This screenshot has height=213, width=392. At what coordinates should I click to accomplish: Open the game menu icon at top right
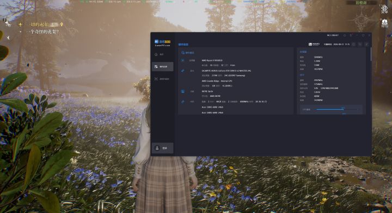(x=384, y=9)
